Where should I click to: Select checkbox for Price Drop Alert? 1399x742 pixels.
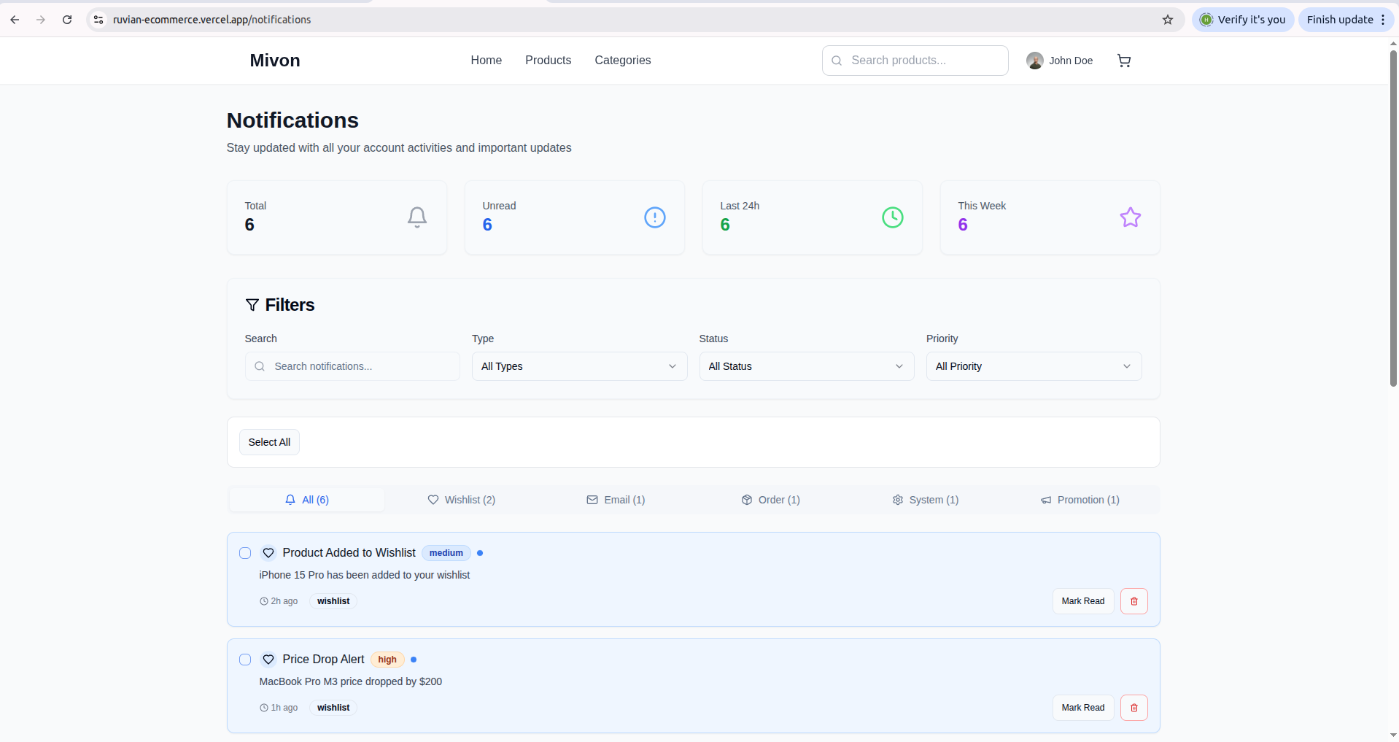[x=245, y=660]
